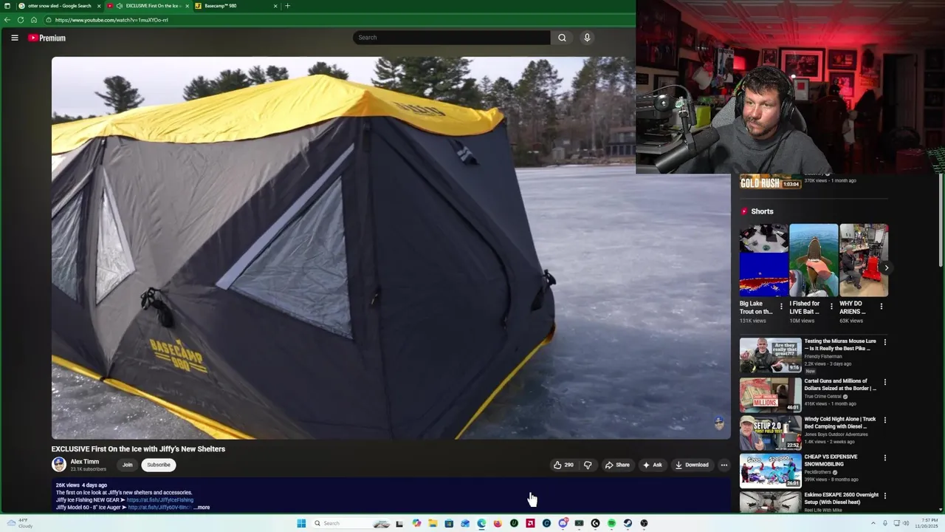The height and width of the screenshot is (532, 945).
Task: Open options for Testing the Miuras Mouse Lure
Action: click(884, 342)
